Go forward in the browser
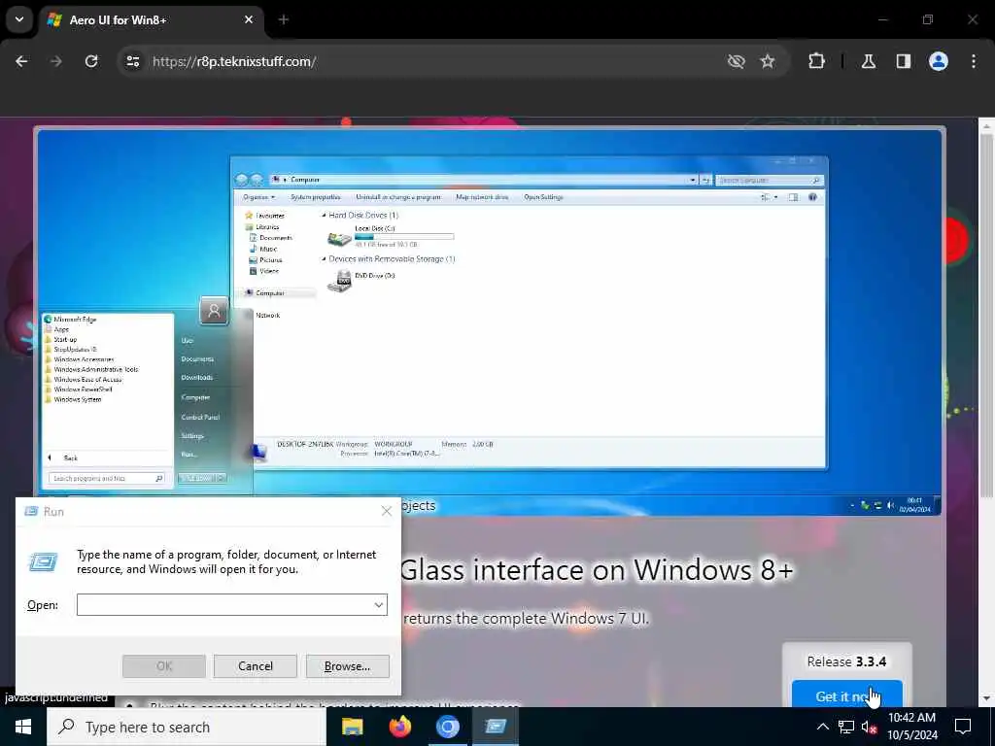This screenshot has width=995, height=746. pyautogui.click(x=56, y=61)
